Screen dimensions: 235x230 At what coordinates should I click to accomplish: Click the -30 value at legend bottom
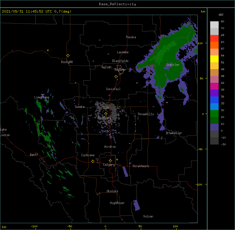tap(223, 144)
